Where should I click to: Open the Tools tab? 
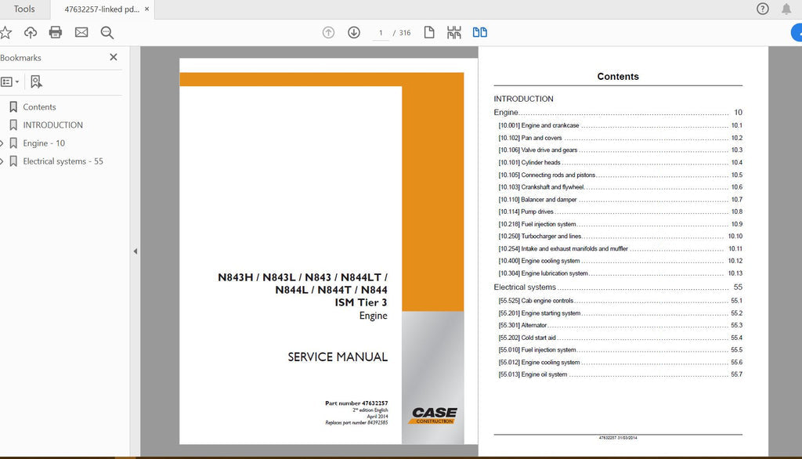click(24, 9)
